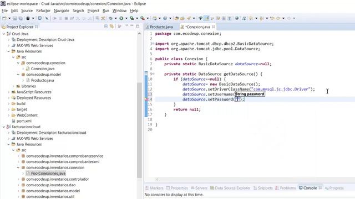The image size is (355, 199).
Task: Click the Next Annotation arrow icon
Action: point(251,18)
